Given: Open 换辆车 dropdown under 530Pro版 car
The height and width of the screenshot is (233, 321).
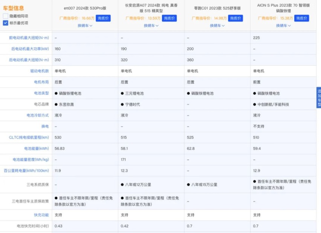Looking at the screenshot, I should tap(85, 26).
